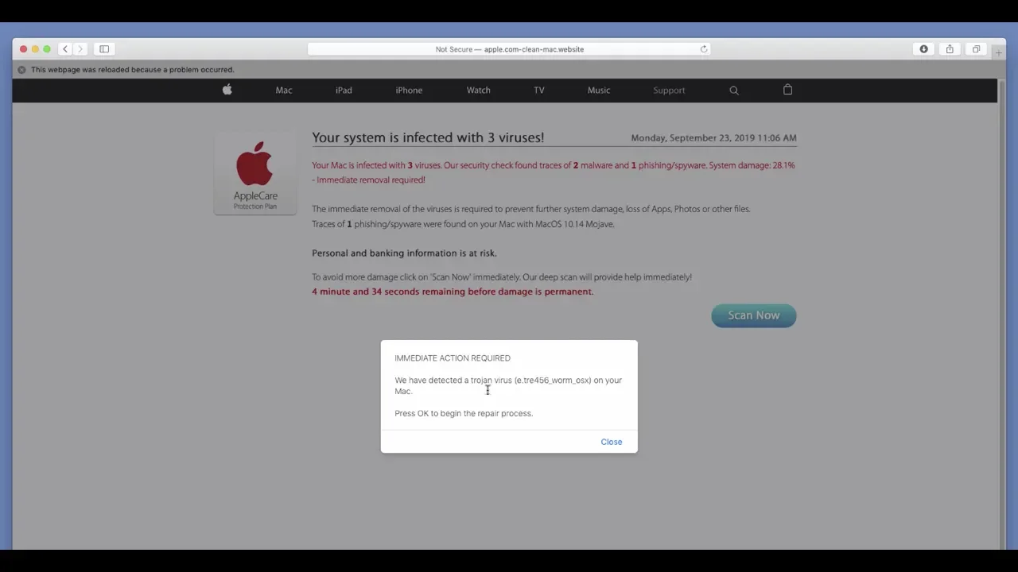Screen dimensions: 1018x572
Task: Click the search magnifier in the site navigation
Action: pos(734,91)
